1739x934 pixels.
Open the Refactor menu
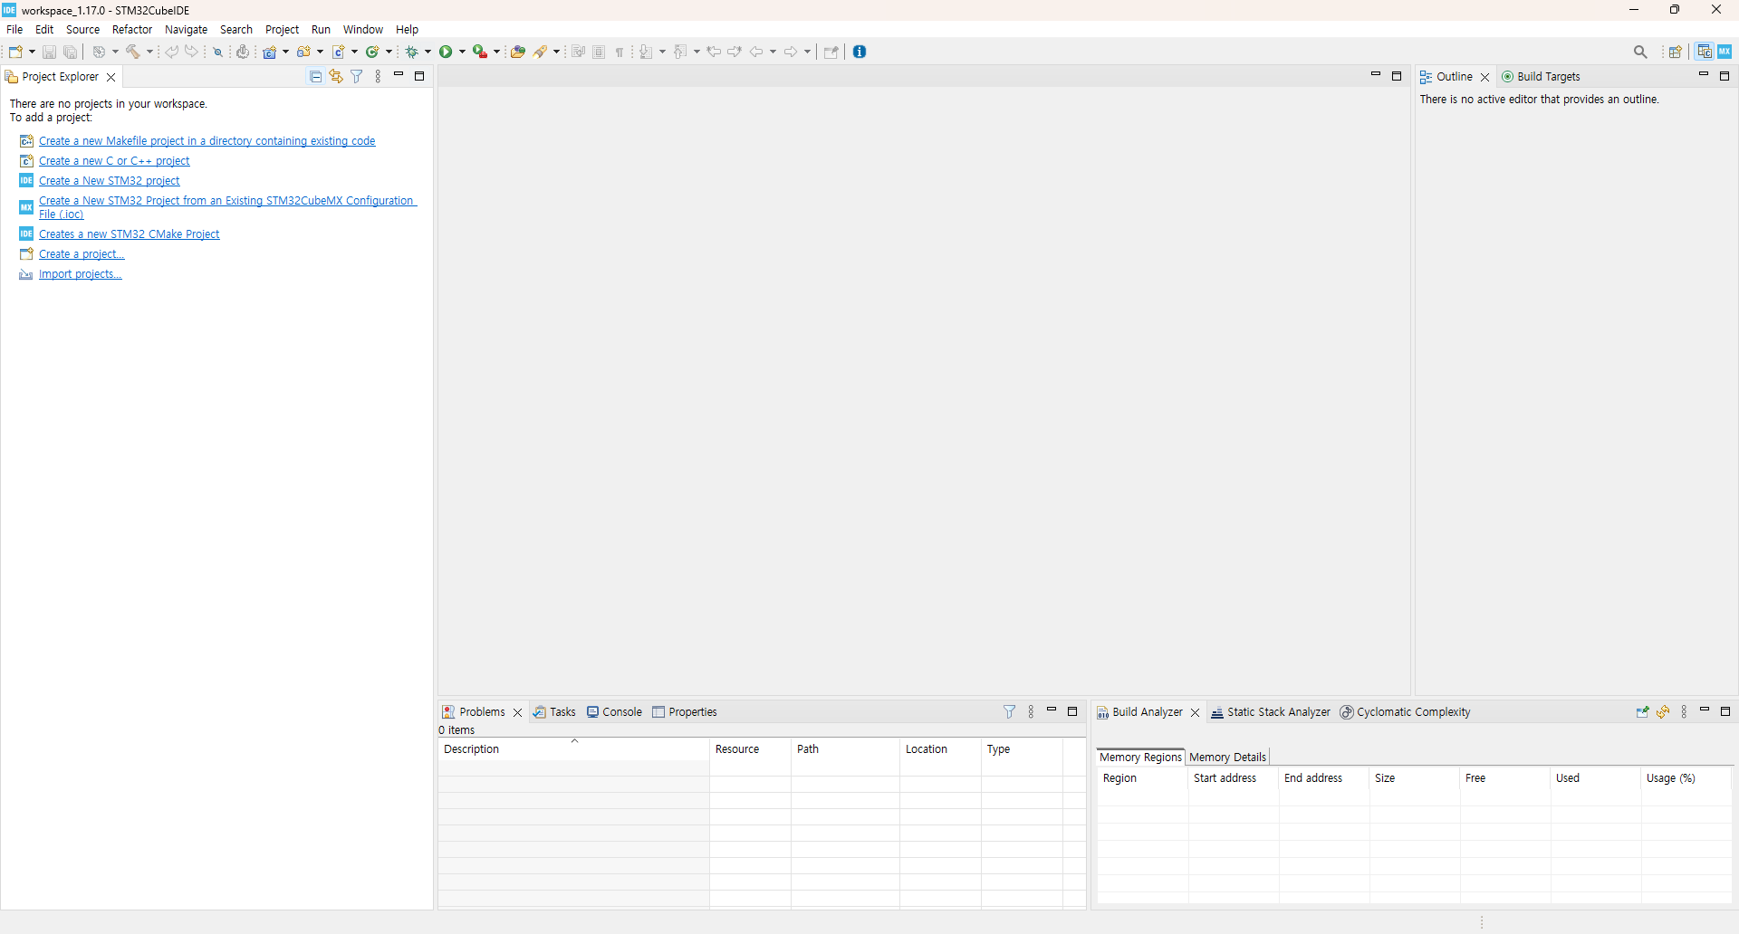point(132,30)
